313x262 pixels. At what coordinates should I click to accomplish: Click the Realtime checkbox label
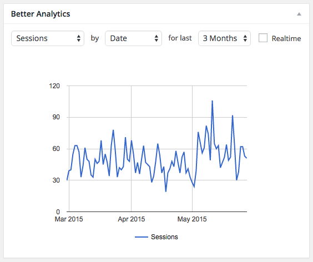coord(286,38)
